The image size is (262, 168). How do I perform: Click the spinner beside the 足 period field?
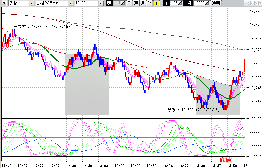click(123, 3)
